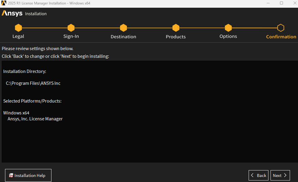298x182 pixels.
Task: Click Next to begin installing
Action: pyautogui.click(x=280, y=175)
